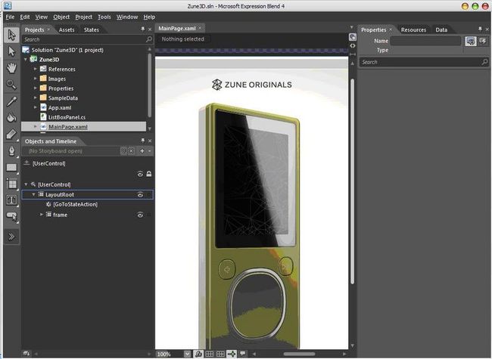This screenshot has width=492, height=359.
Task: Toggle effects rendering in artboard bar
Action: (198, 354)
